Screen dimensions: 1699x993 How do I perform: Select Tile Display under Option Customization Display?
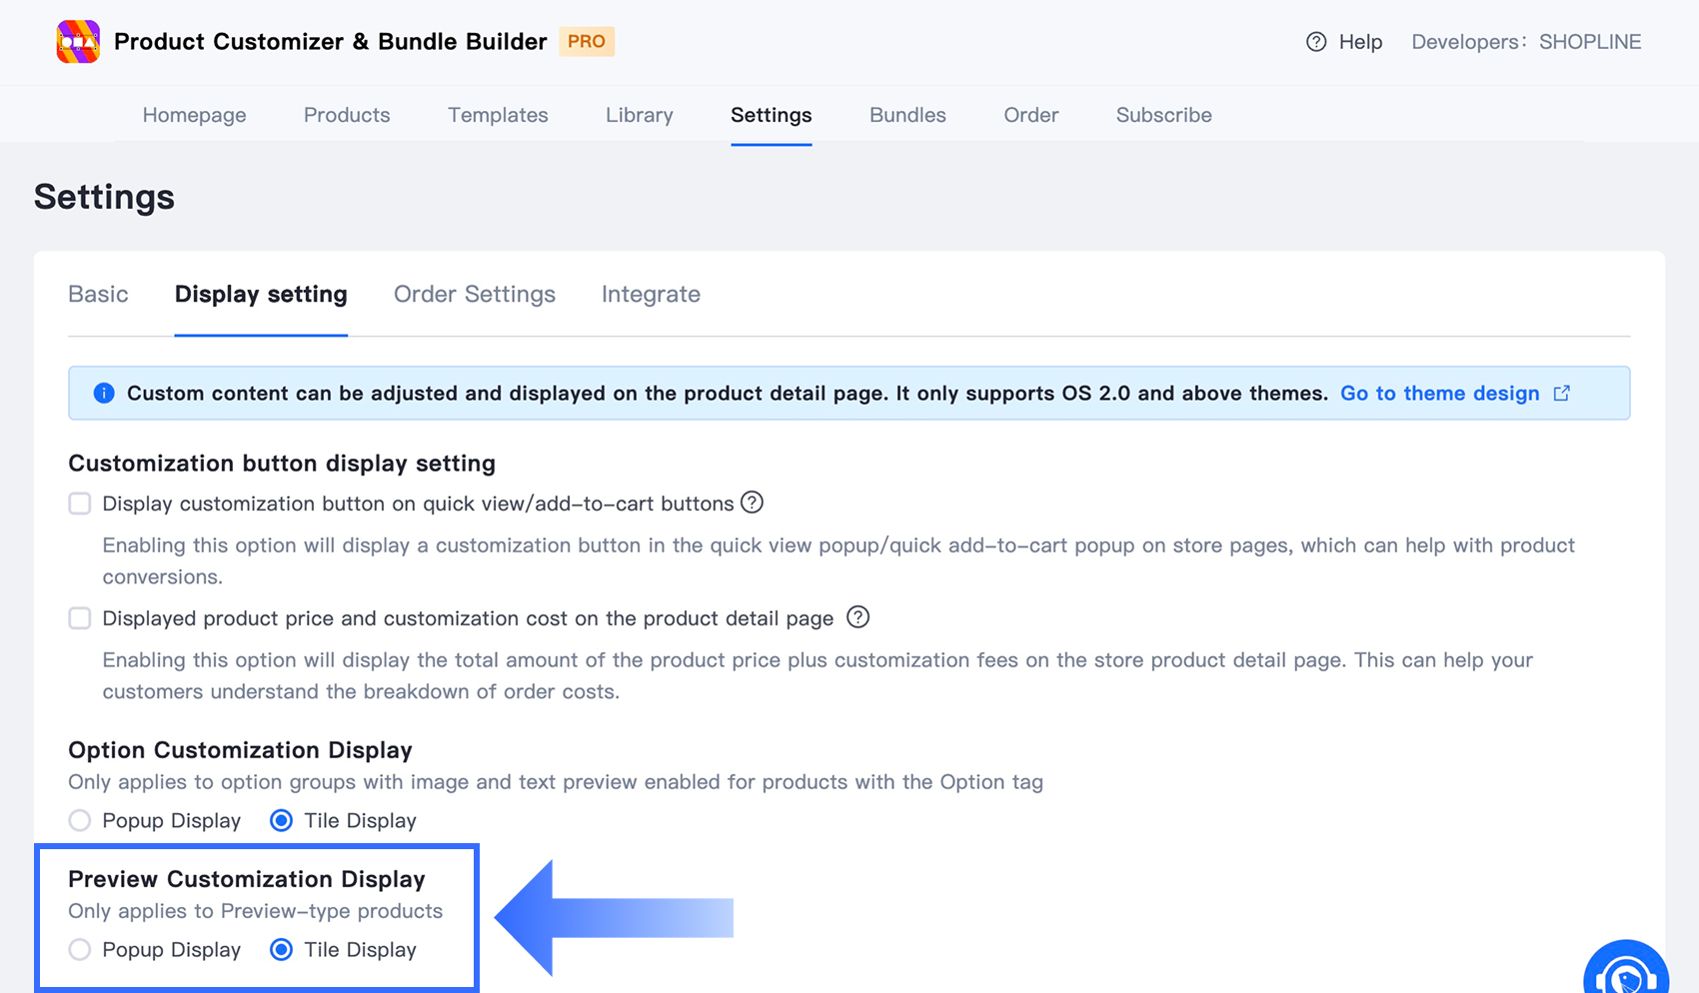(x=282, y=821)
